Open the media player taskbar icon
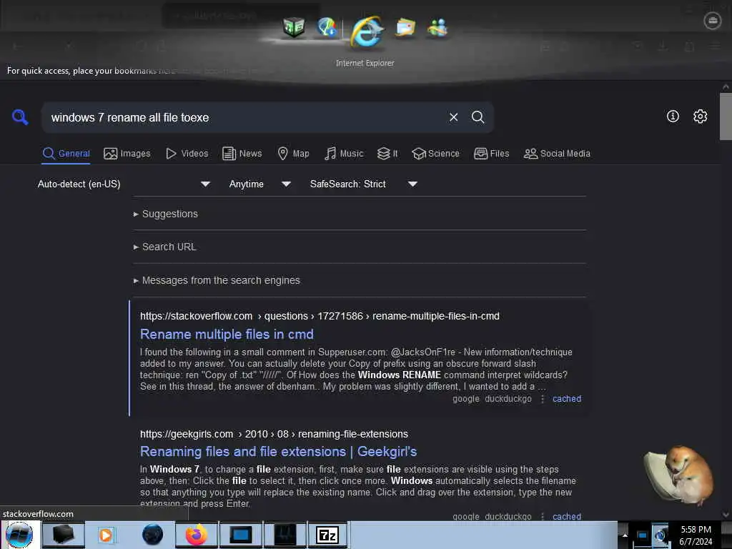The width and height of the screenshot is (732, 549). 106,535
